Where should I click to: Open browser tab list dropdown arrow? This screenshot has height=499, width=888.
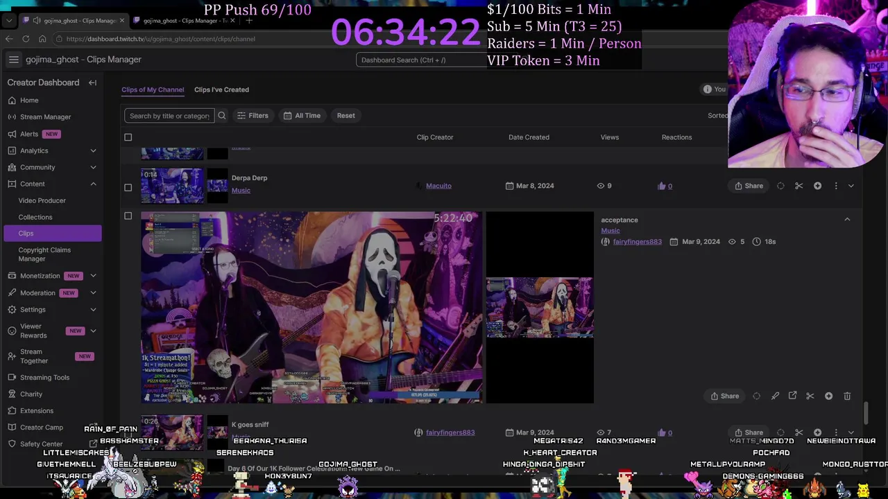pyautogui.click(x=9, y=20)
